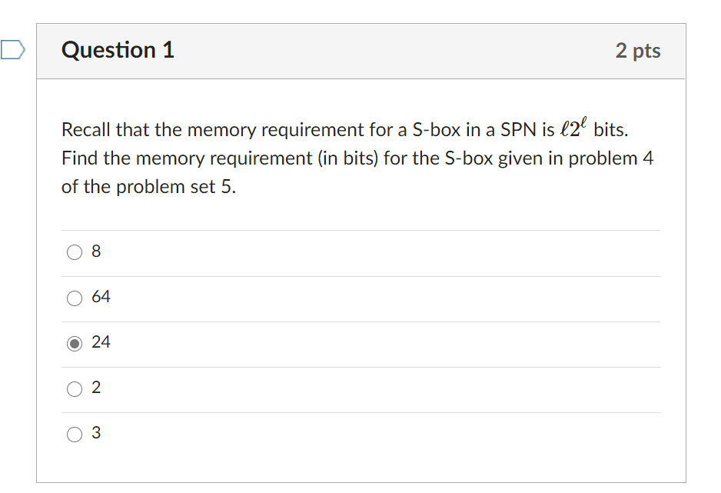Click the answer label text "64"
This screenshot has width=721, height=493.
click(x=101, y=297)
